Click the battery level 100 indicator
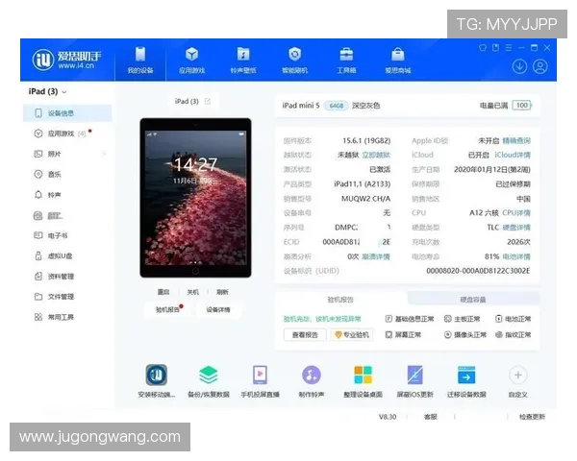577x461 pixels. 522,106
